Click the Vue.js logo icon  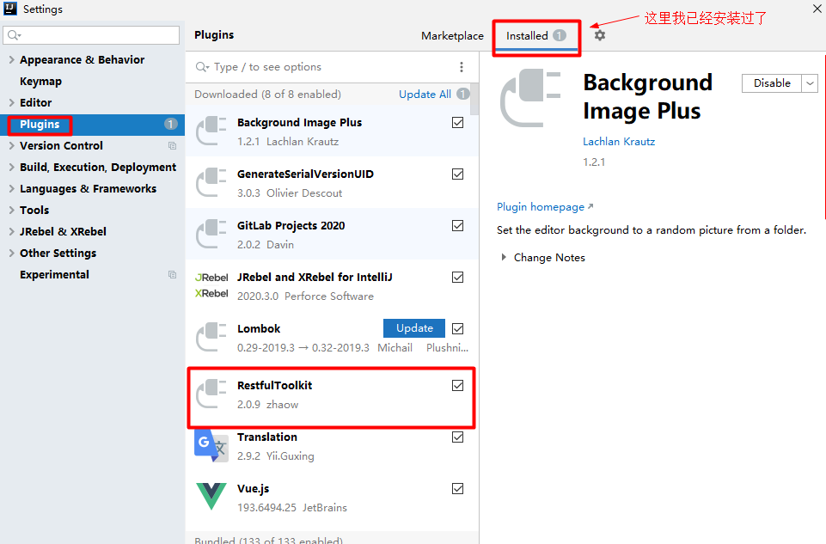211,496
